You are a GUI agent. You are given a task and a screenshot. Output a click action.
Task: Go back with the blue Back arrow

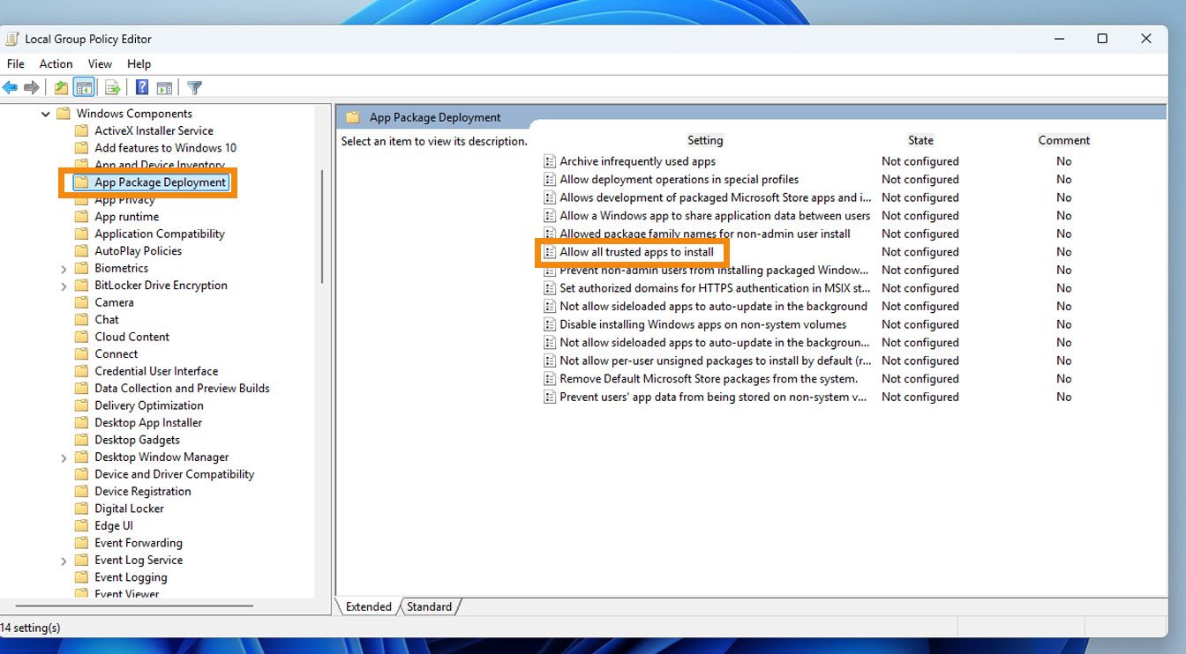point(10,87)
